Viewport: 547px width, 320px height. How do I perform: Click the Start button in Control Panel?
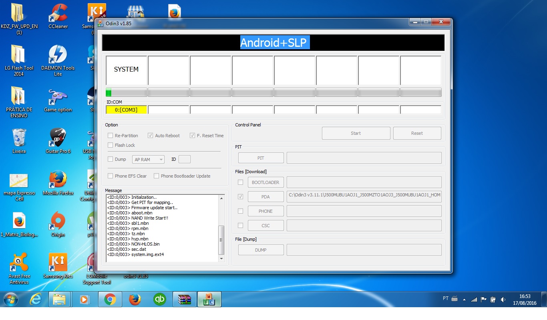[356, 133]
